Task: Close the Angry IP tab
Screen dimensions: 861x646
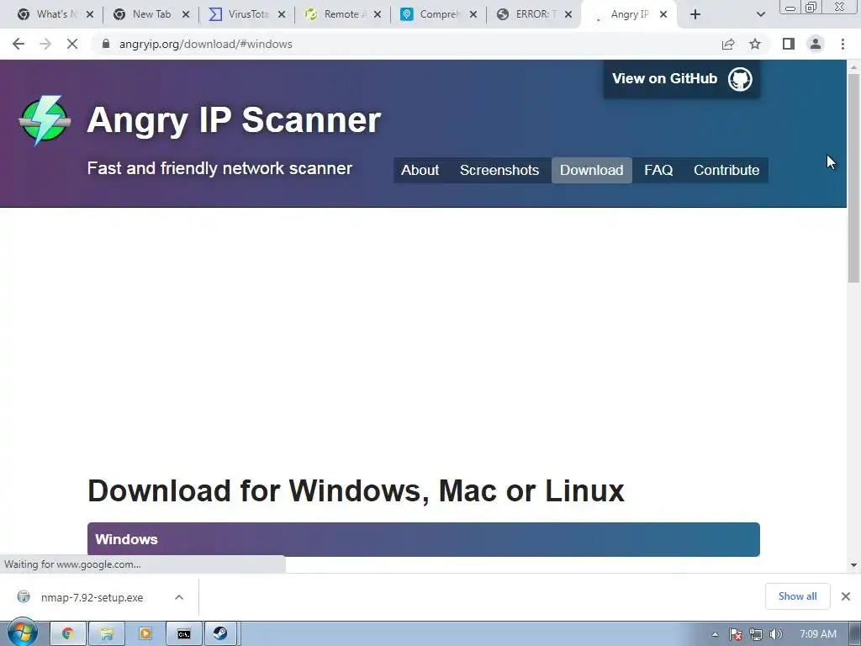Action: point(663,14)
